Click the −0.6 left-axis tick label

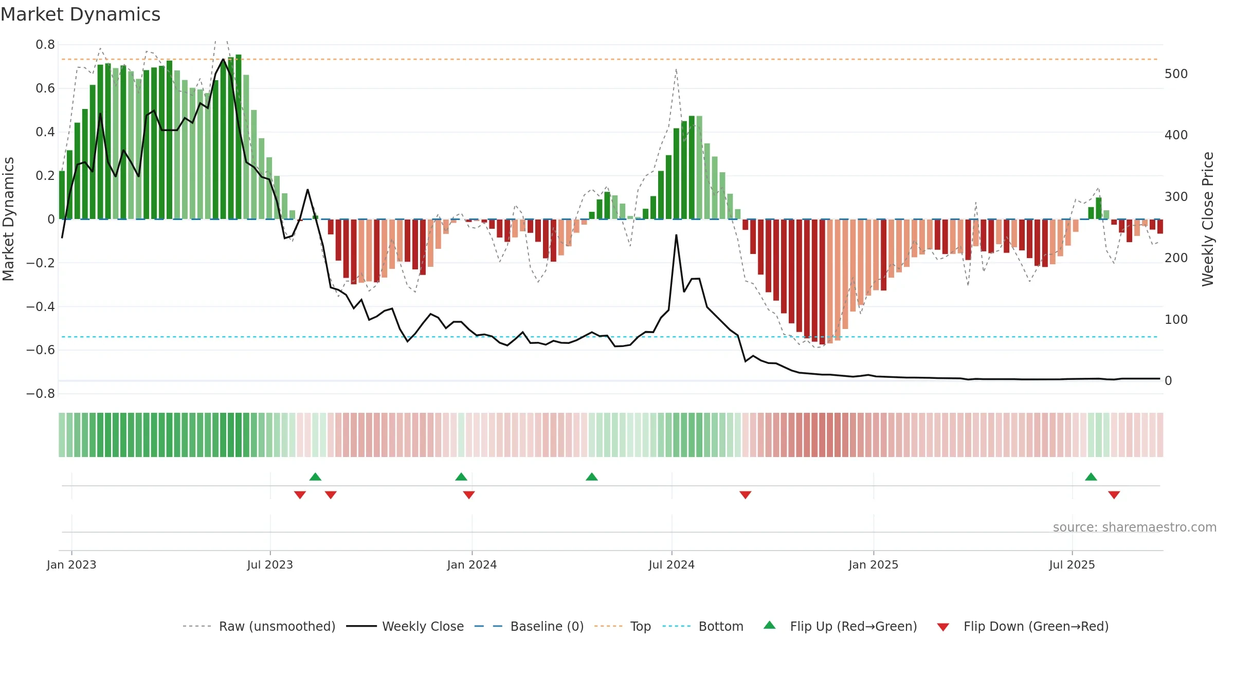click(x=41, y=350)
